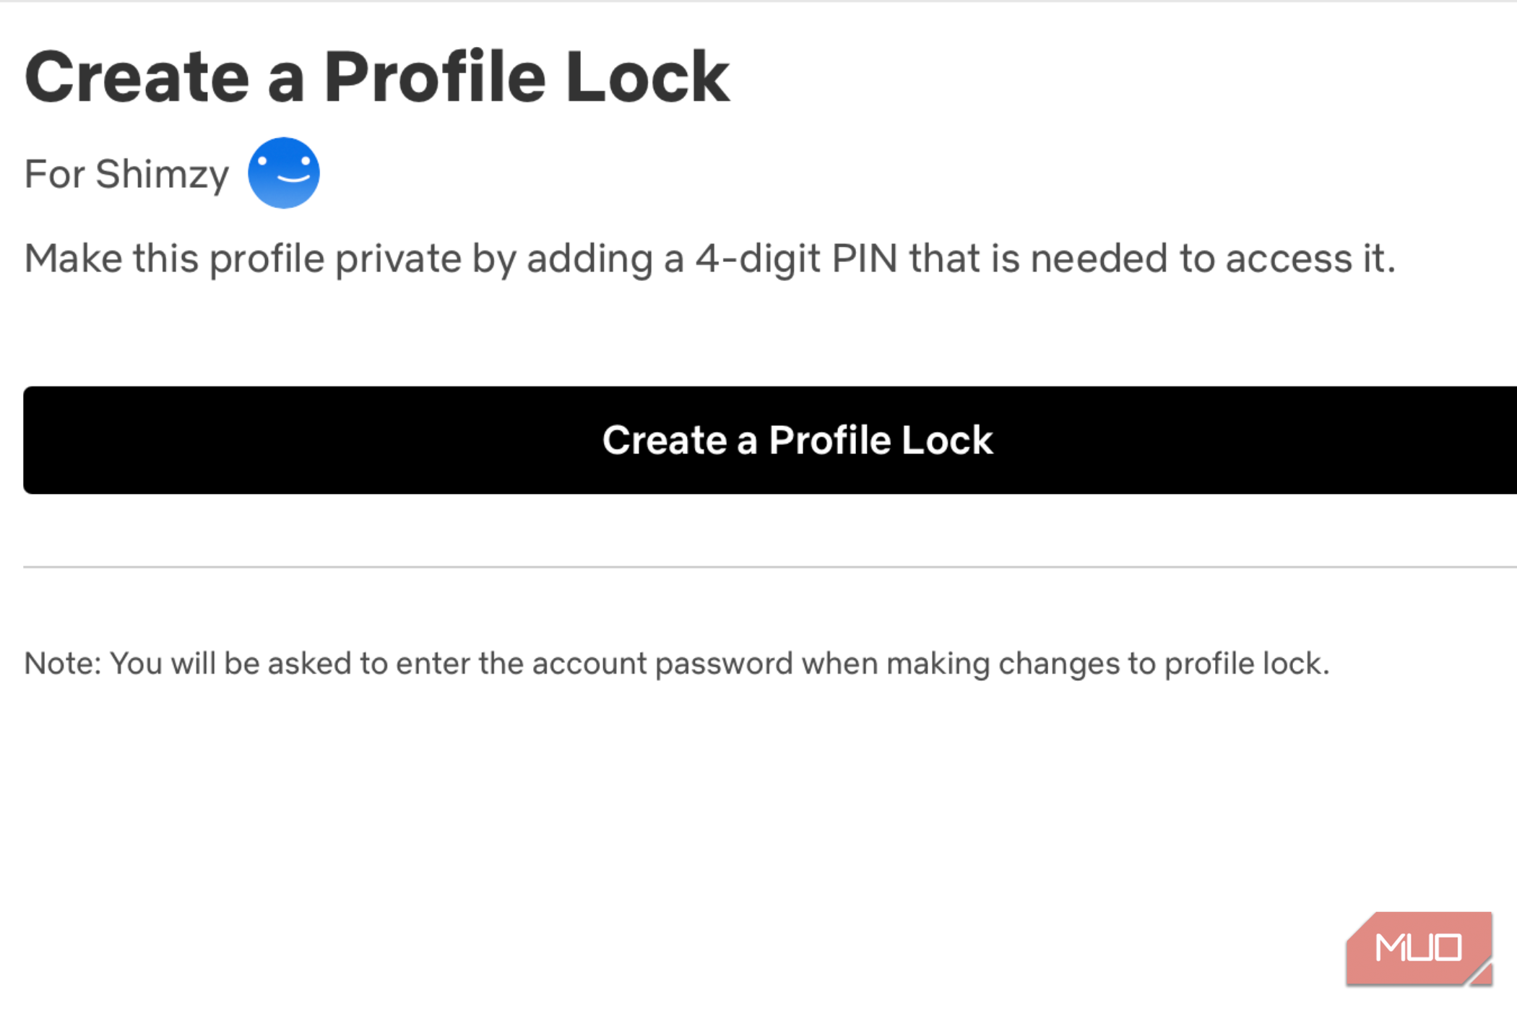The height and width of the screenshot is (1011, 1517).
Task: Click the "For Shimzy" profile label
Action: pyautogui.click(x=126, y=174)
